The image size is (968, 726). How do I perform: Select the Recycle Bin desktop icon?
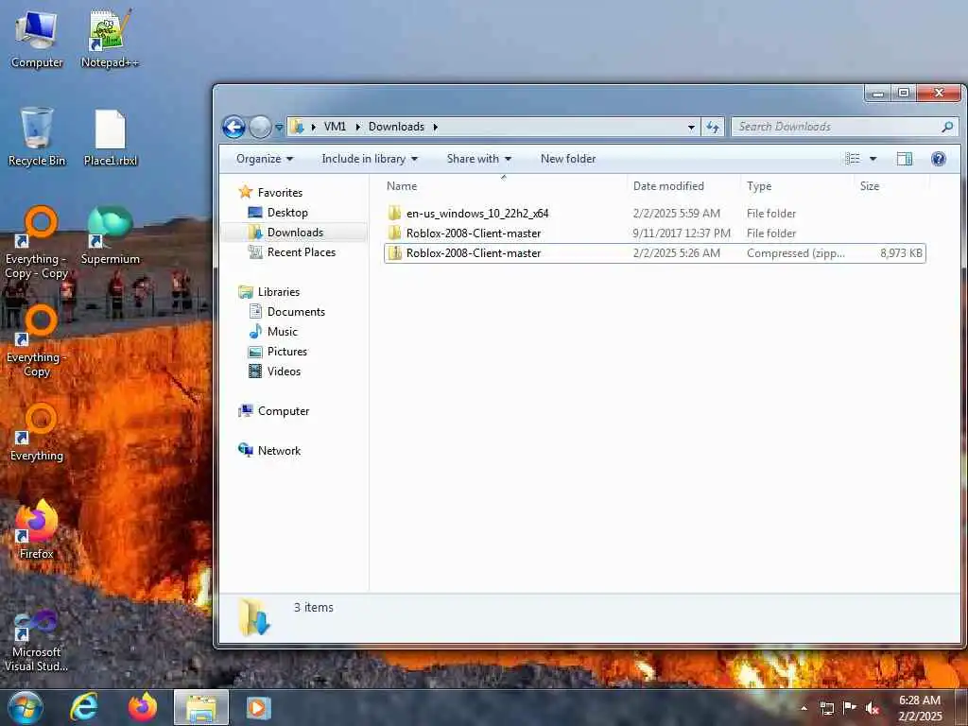[37, 136]
